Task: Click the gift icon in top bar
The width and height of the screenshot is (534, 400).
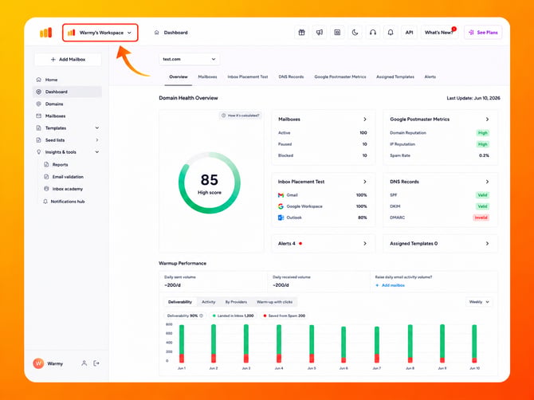Action: coord(301,33)
